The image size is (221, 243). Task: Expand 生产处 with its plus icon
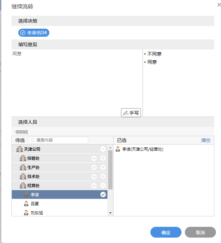[x=103, y=168]
